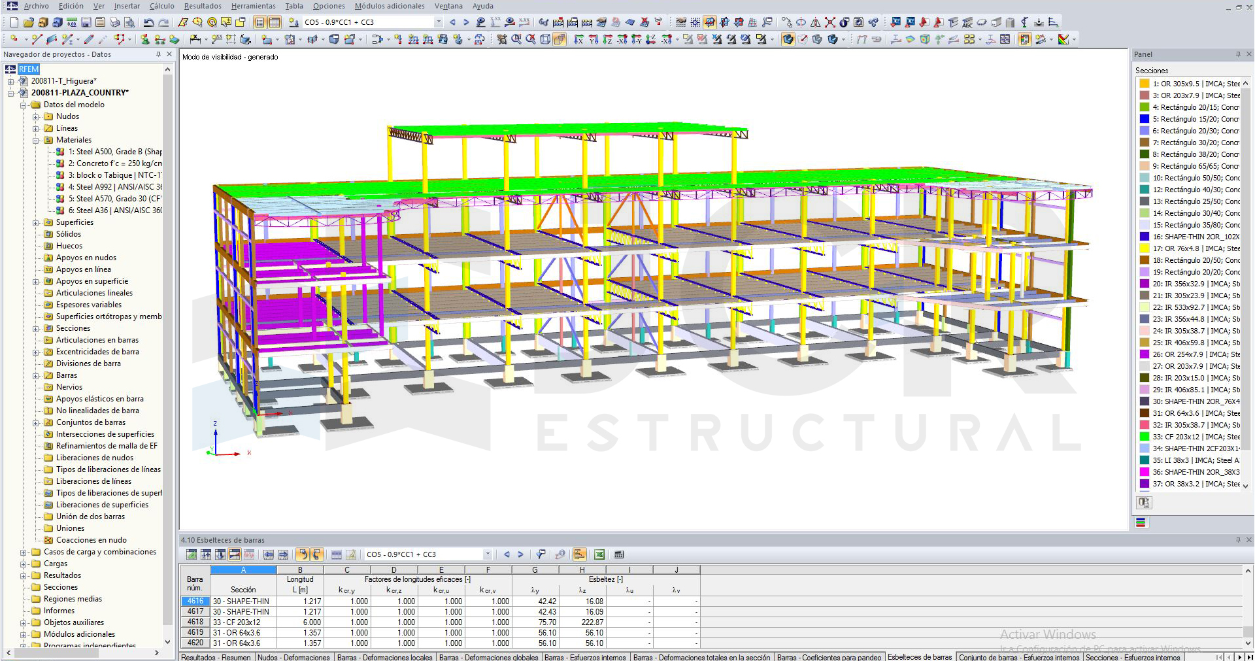Viewport: 1255px width, 661px height.
Task: Collapse the Materiales tree node
Action: [36, 140]
